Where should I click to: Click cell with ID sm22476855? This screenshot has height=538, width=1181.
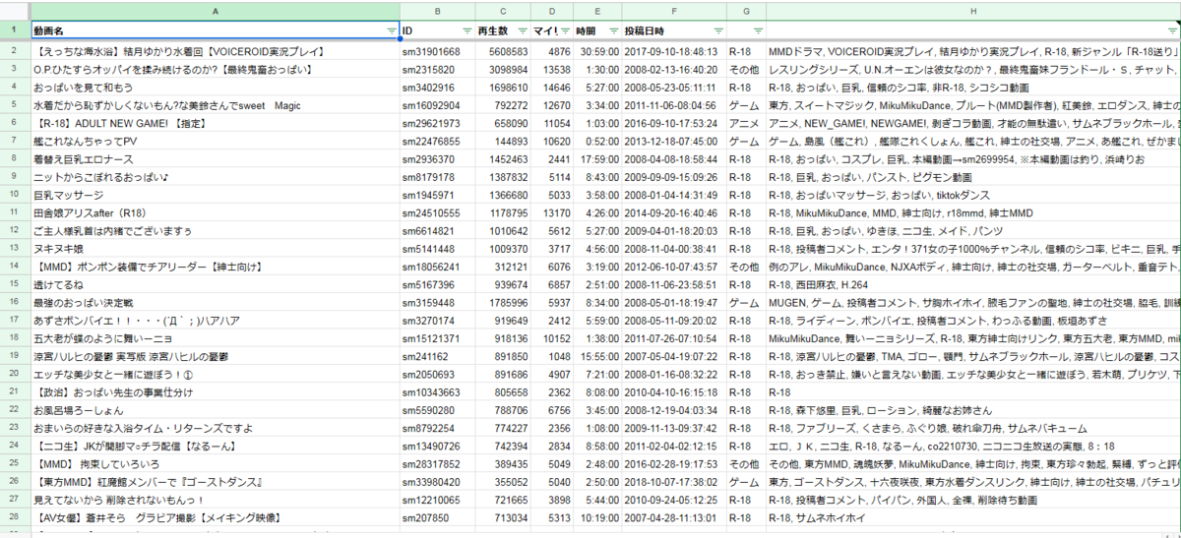point(437,141)
